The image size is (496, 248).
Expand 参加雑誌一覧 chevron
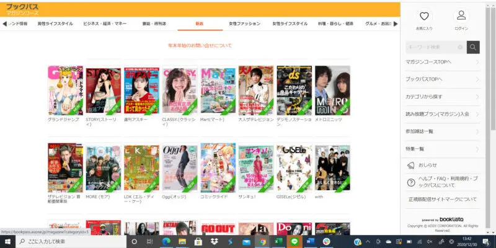point(477,131)
